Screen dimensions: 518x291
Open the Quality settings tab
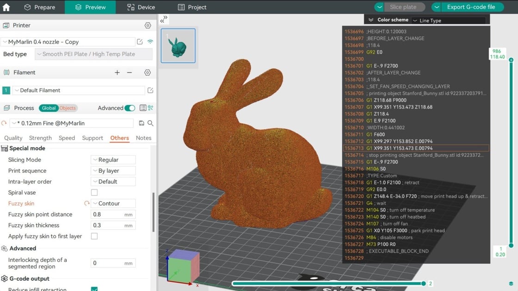13,138
